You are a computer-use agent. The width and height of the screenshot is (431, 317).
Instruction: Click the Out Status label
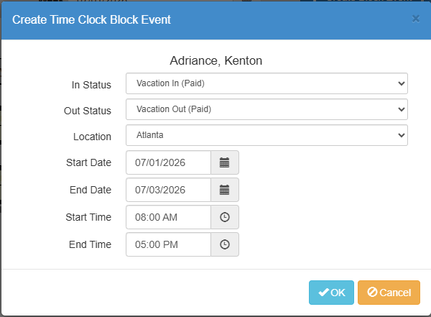(x=88, y=111)
